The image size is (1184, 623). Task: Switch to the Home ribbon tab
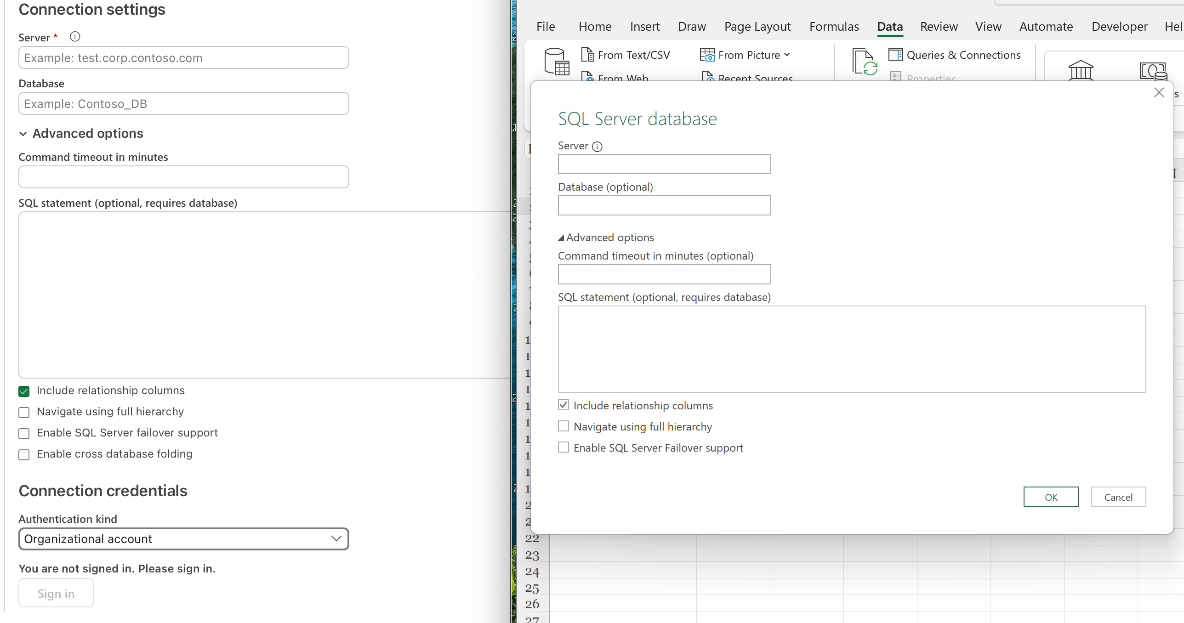tap(595, 27)
